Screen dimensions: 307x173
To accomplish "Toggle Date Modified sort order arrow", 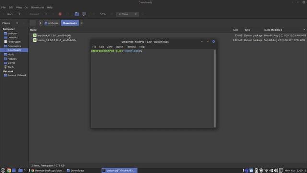I will pos(304,30).
